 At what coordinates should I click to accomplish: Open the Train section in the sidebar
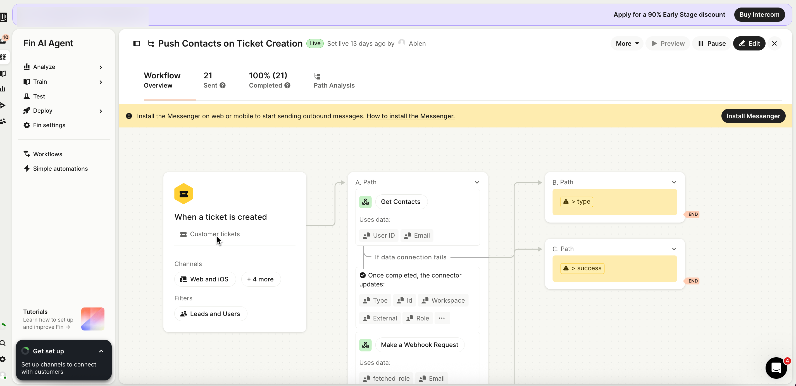tap(40, 81)
